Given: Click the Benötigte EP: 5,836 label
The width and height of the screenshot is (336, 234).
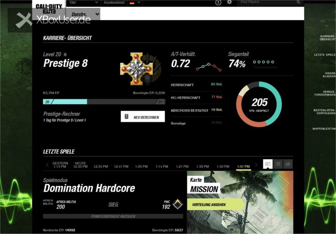Looking at the screenshot, I should pyautogui.click(x=149, y=93).
